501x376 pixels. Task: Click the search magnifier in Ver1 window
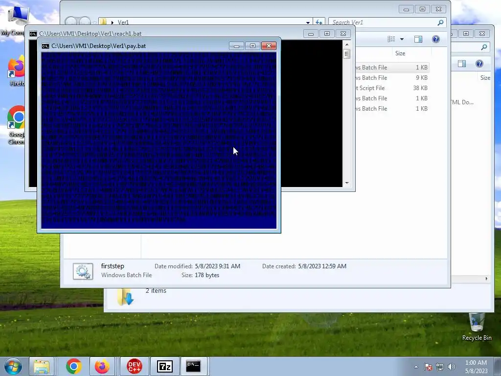441,23
